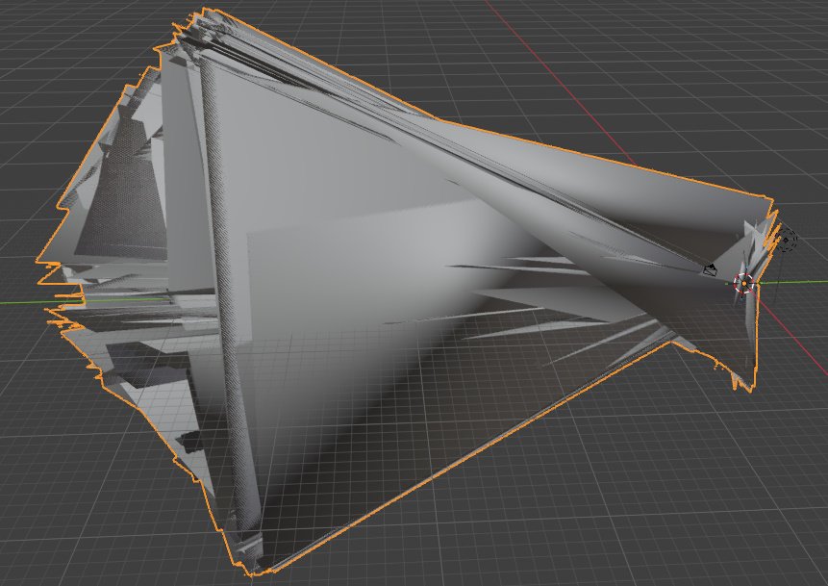Click the orange origin dot inside the 3D cursor
This screenshot has height=586, width=828.
(x=744, y=284)
